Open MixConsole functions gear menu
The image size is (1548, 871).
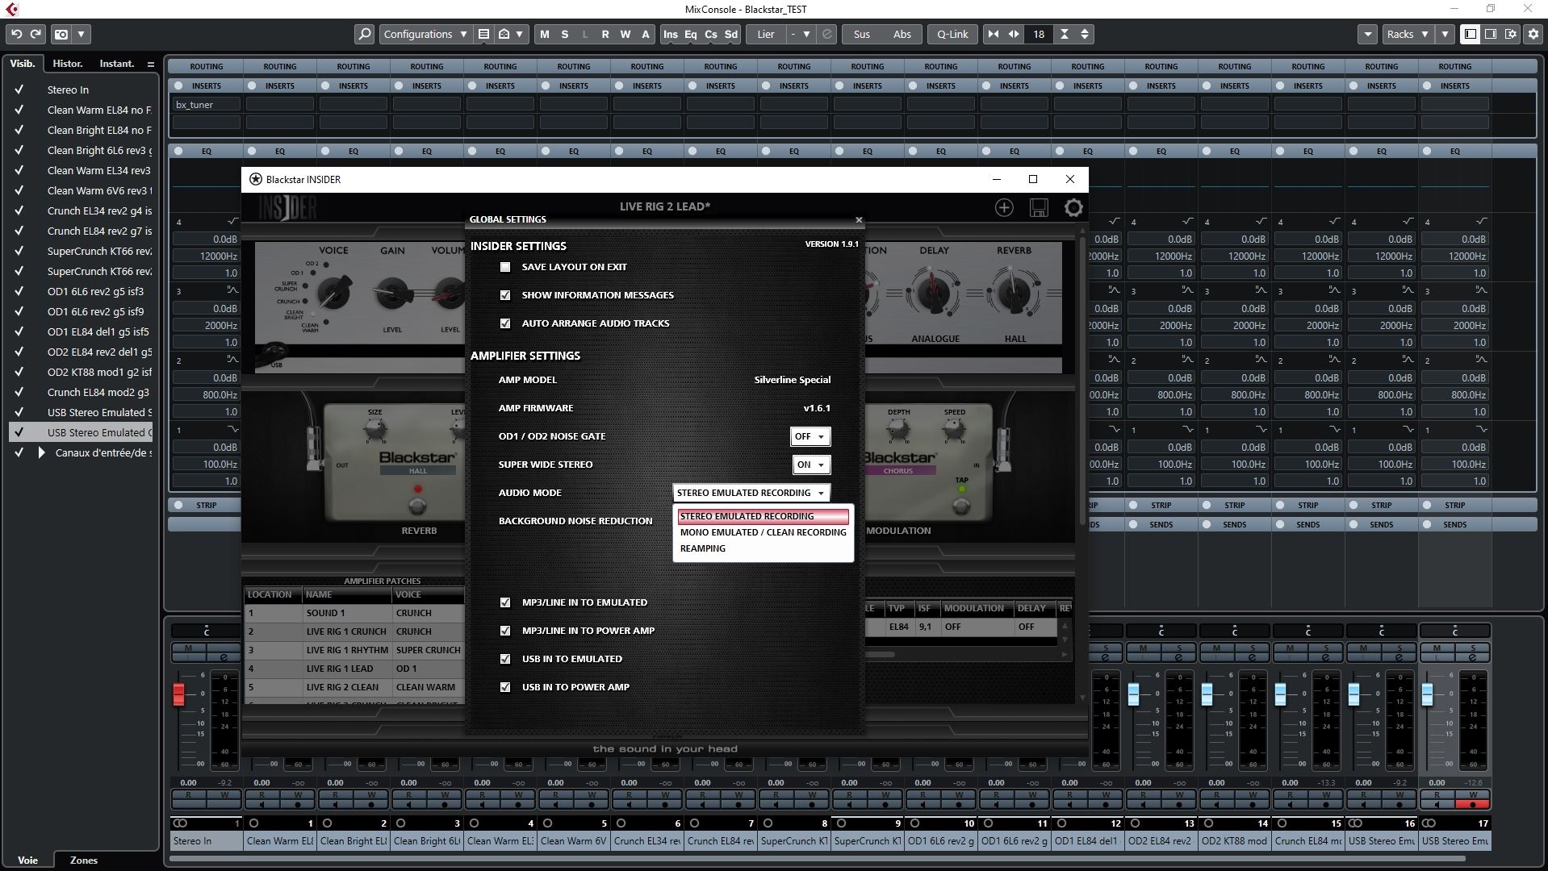1533,34
